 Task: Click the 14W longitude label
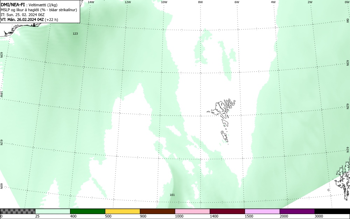tap(91, 2)
